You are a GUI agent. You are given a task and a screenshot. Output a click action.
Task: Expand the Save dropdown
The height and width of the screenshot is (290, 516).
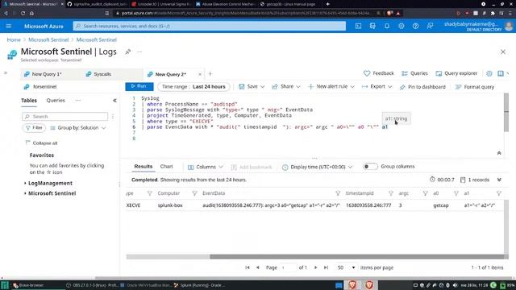click(262, 87)
